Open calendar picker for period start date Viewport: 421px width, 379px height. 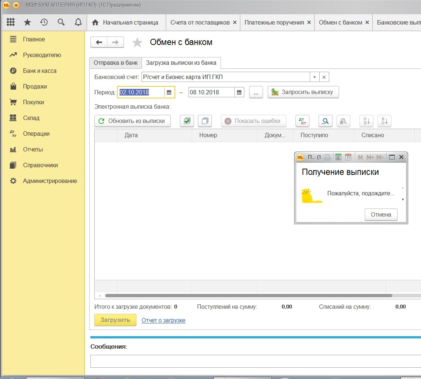(169, 93)
